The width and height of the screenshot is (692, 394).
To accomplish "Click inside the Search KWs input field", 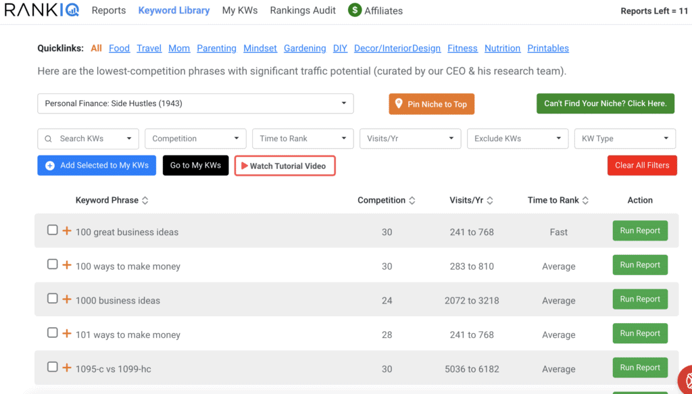I will point(88,139).
